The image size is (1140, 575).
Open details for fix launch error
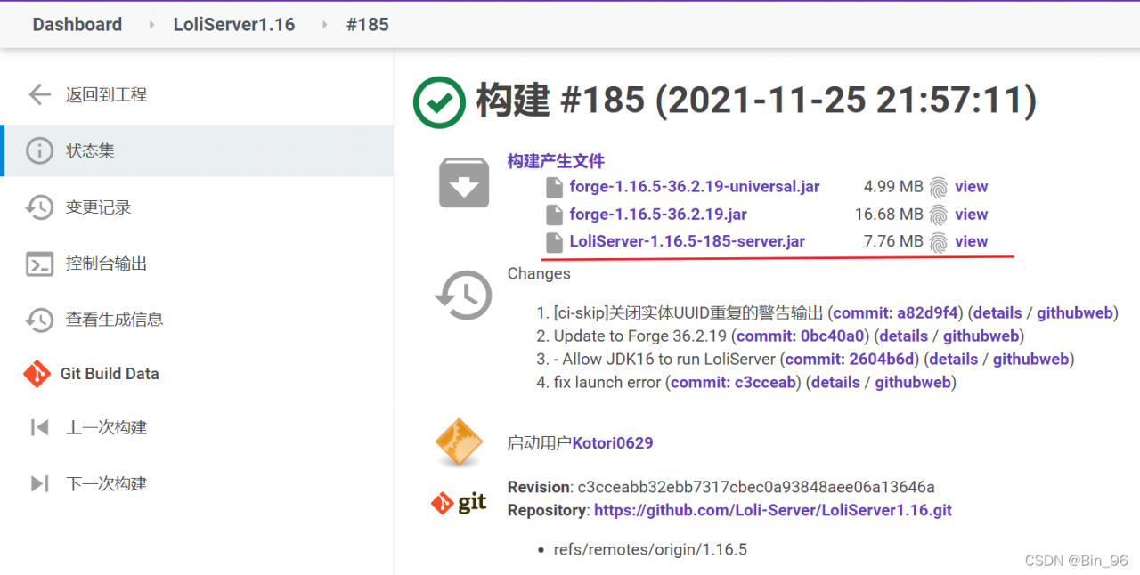(x=835, y=383)
